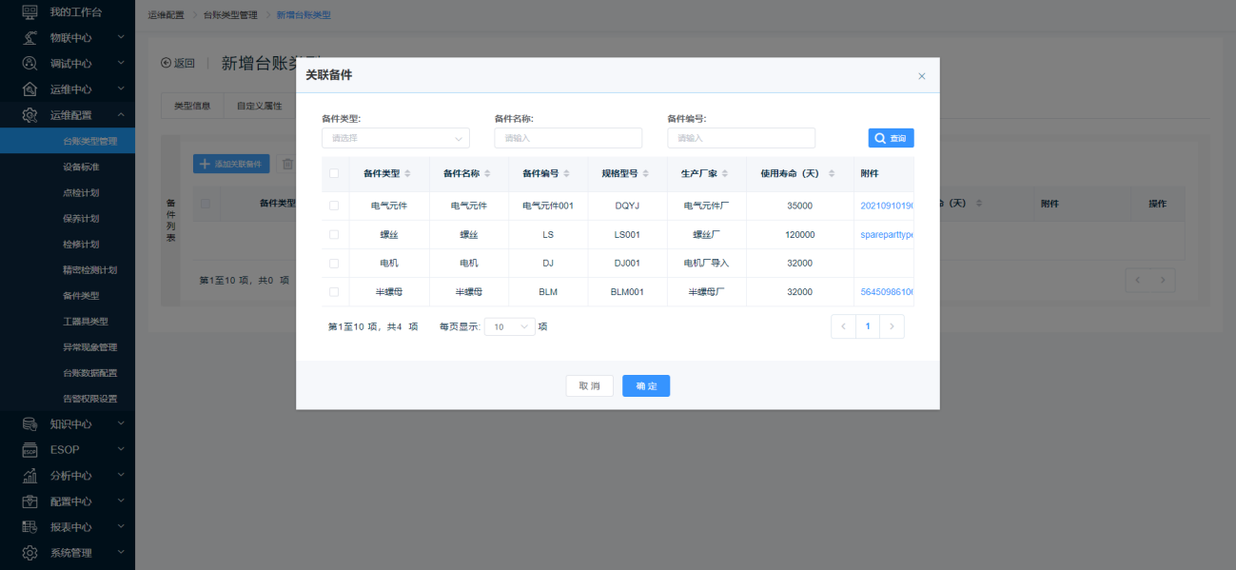Expand the ESOP chevron
This screenshot has width=1236, height=570.
[x=121, y=449]
